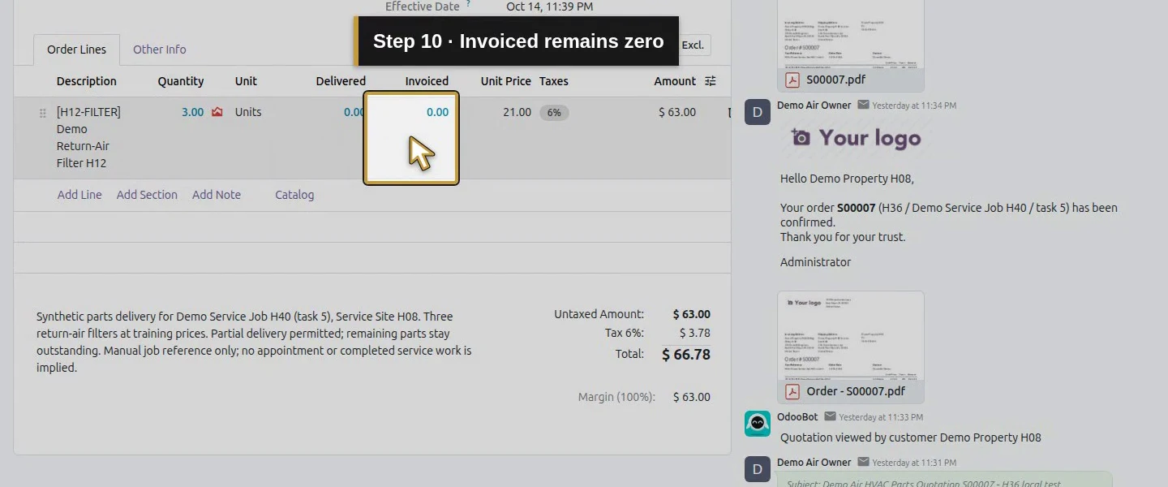Open the optional columns settings icon beside Amount
Viewport: 1168px width, 487px height.
coord(711,81)
